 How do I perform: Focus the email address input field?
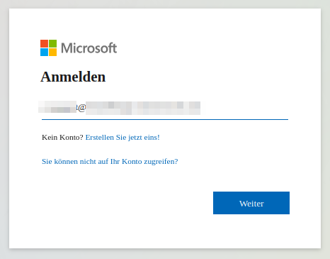coord(165,108)
